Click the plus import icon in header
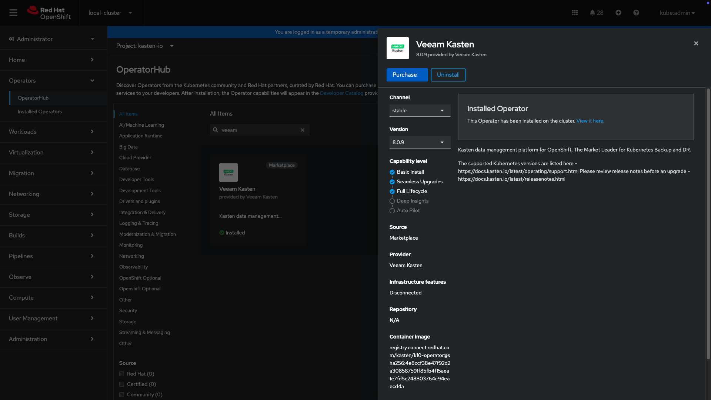711x400 pixels. [x=618, y=13]
